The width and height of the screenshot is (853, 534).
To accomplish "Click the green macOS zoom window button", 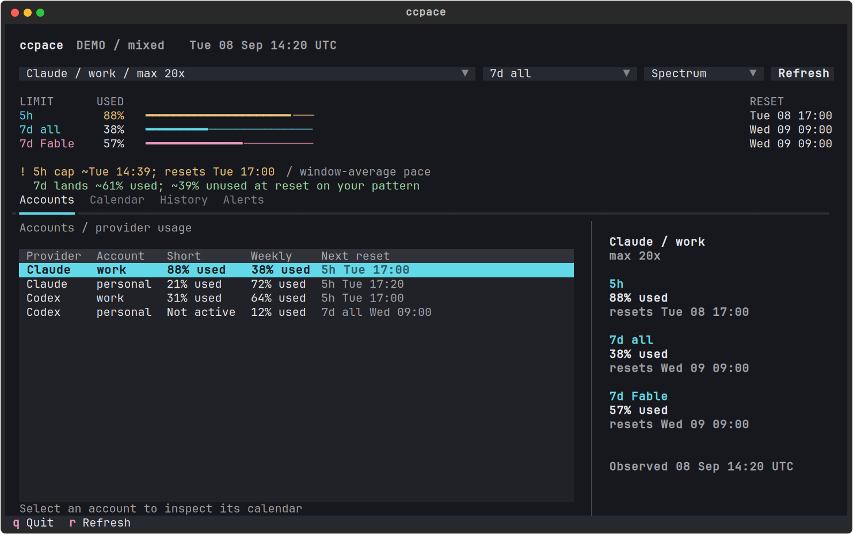I will tap(40, 13).
